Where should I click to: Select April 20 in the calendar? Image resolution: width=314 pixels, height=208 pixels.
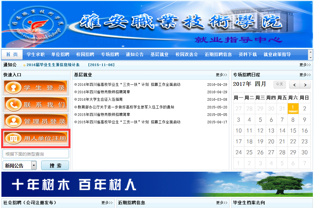point(271,141)
